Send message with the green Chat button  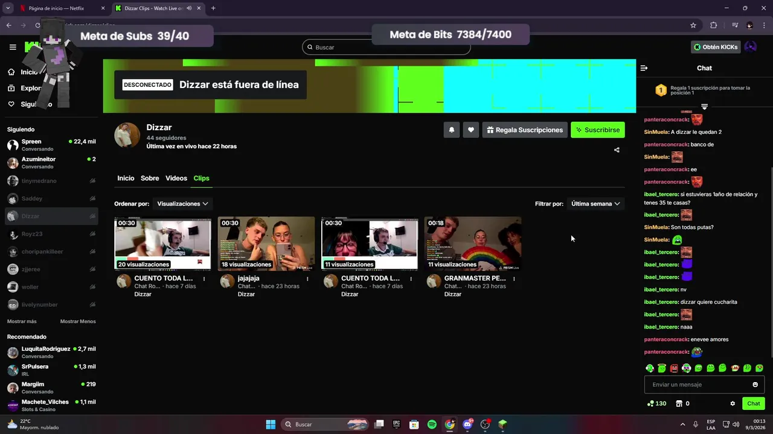(x=754, y=403)
